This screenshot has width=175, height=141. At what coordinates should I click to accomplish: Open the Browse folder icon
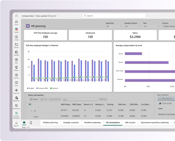point(16,45)
